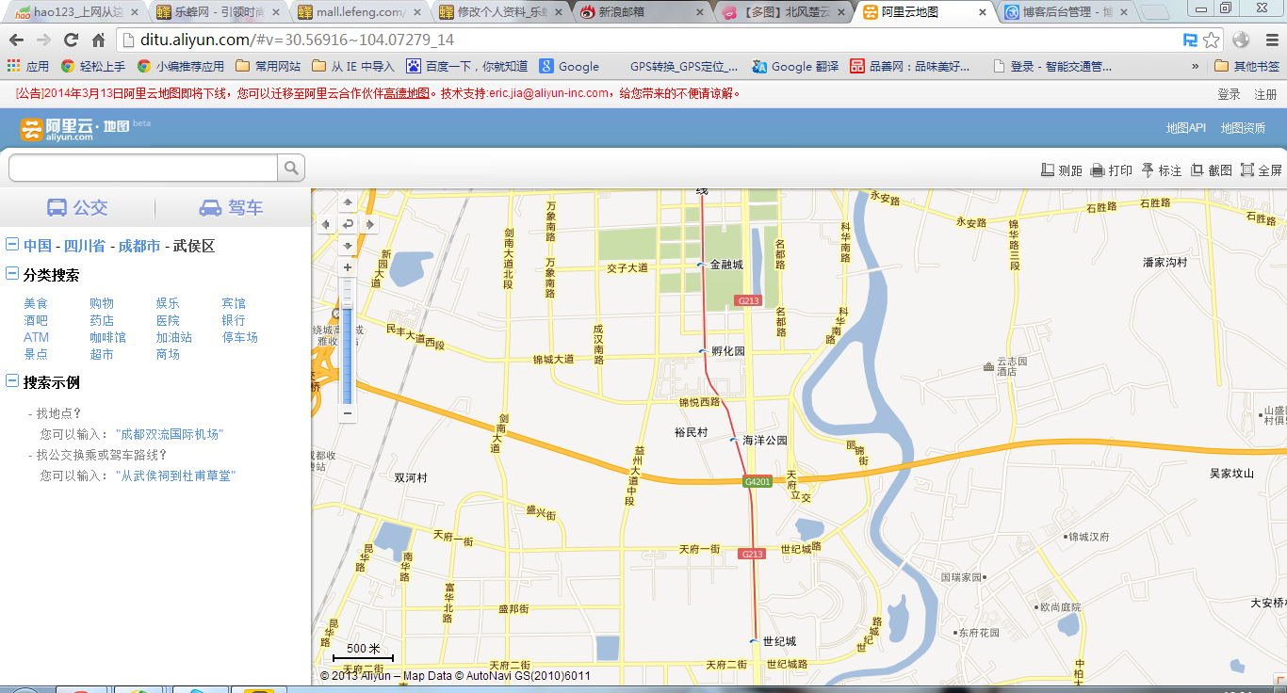Pan the map down with arrow button
The image size is (1287, 693).
click(x=348, y=246)
